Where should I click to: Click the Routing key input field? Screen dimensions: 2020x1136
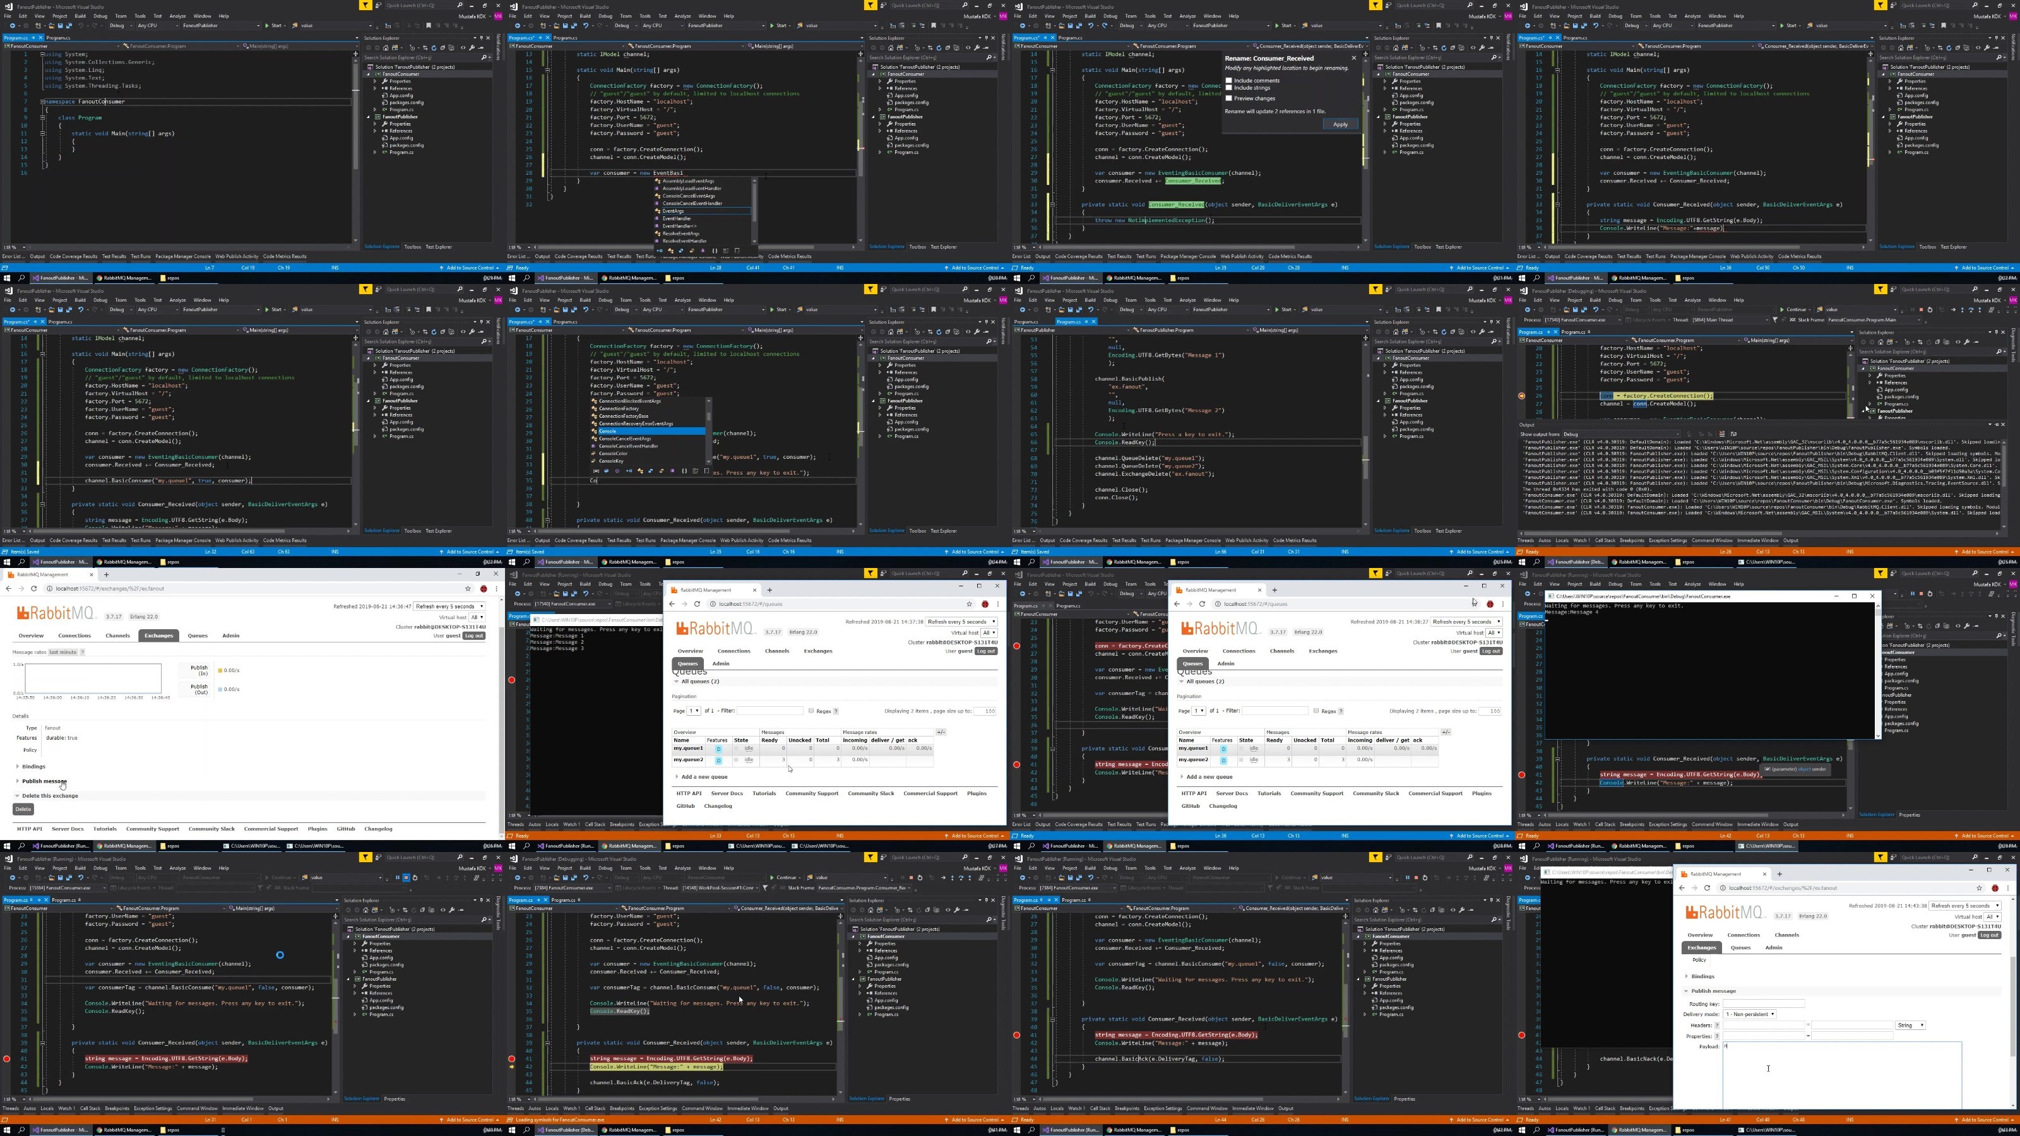point(1764,1003)
